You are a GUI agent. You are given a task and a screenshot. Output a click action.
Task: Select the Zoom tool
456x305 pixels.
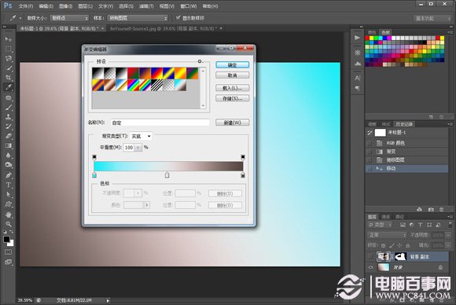pos(9,224)
